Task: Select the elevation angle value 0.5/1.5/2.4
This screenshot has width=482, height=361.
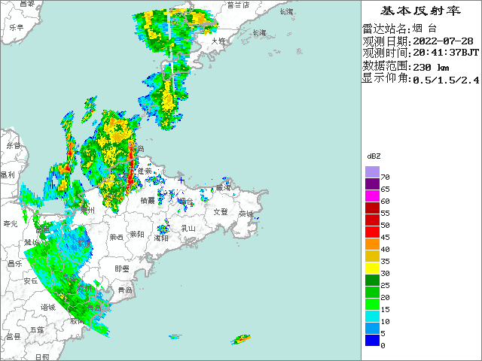Action: tap(444, 77)
